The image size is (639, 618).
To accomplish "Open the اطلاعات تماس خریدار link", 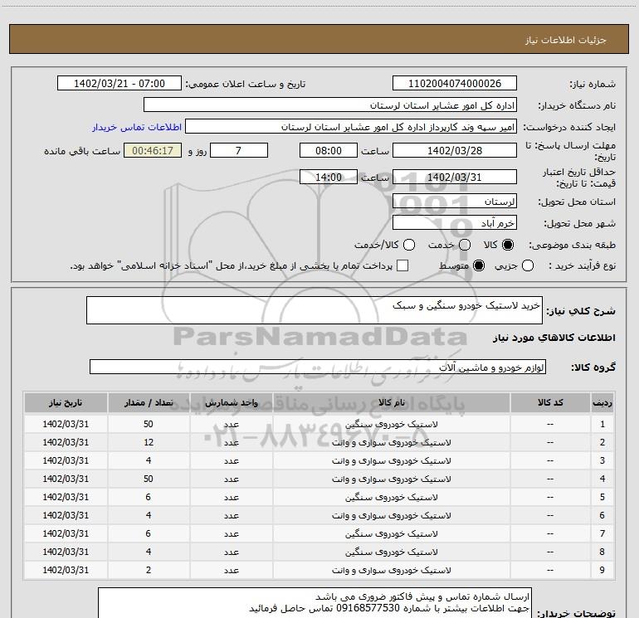I will click(137, 127).
